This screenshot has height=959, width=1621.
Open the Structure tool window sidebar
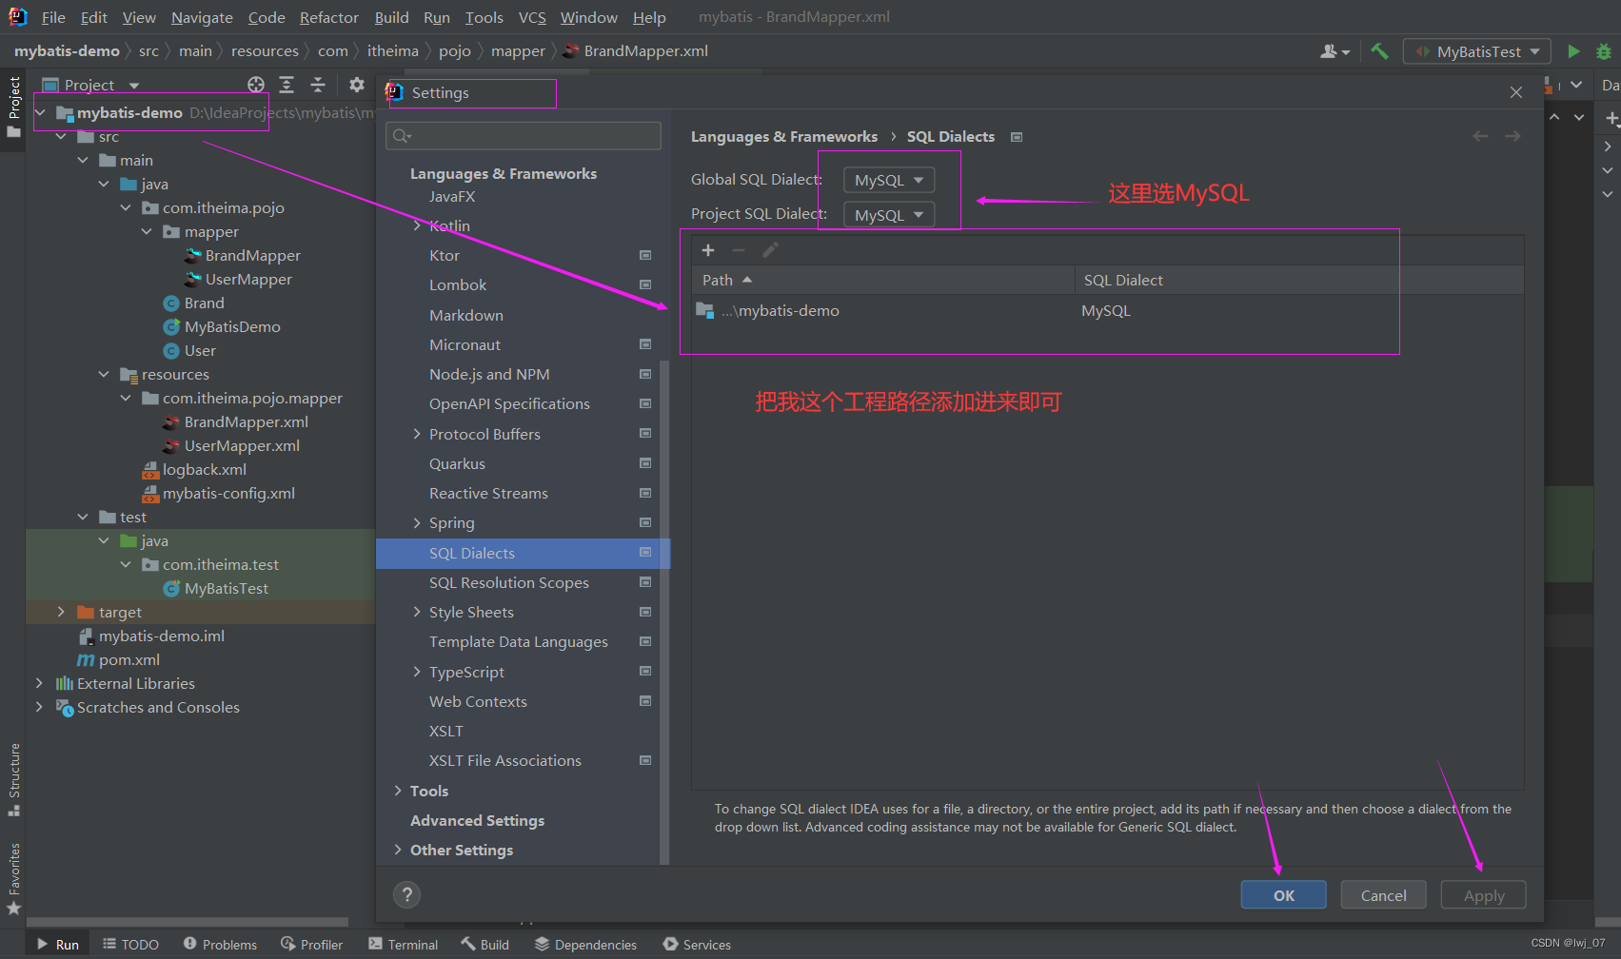pyautogui.click(x=14, y=779)
